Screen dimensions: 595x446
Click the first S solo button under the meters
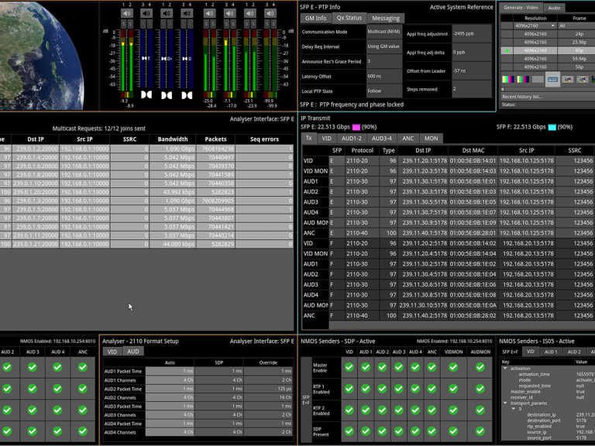click(125, 22)
